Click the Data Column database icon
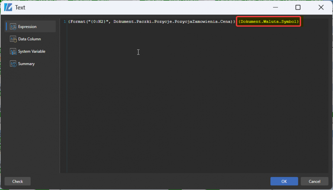Screen dimensions: 333x190 [x=13, y=39]
